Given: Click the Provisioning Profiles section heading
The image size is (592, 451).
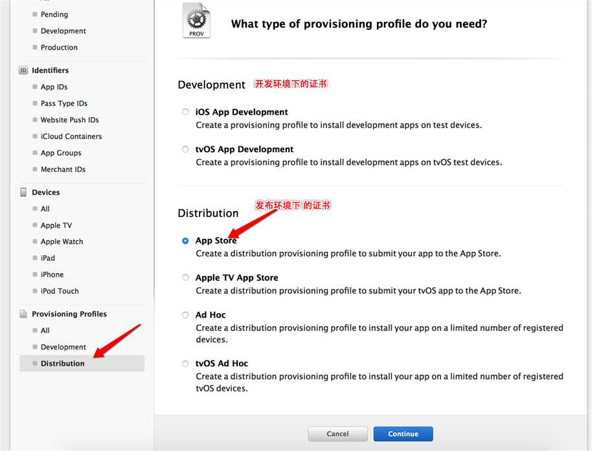Looking at the screenshot, I should click(69, 314).
